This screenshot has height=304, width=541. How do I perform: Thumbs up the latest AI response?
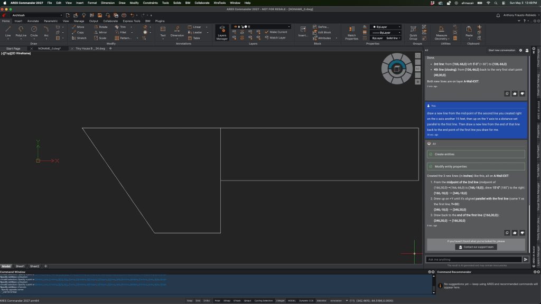coord(515,233)
